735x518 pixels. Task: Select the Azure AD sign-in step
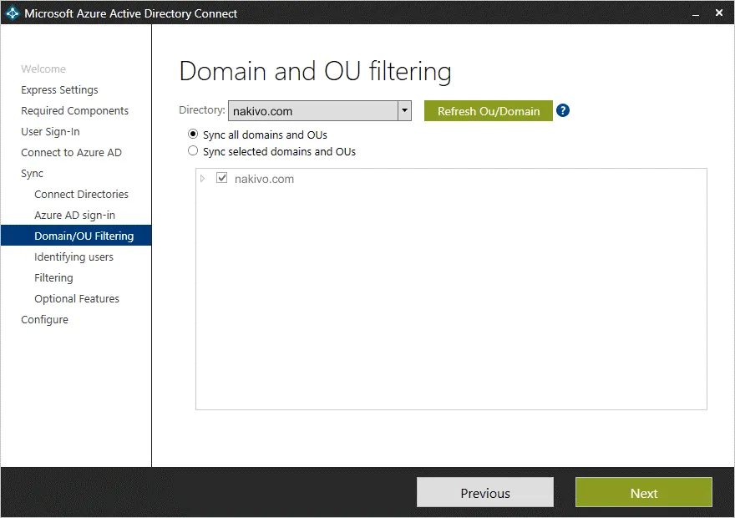click(x=76, y=215)
